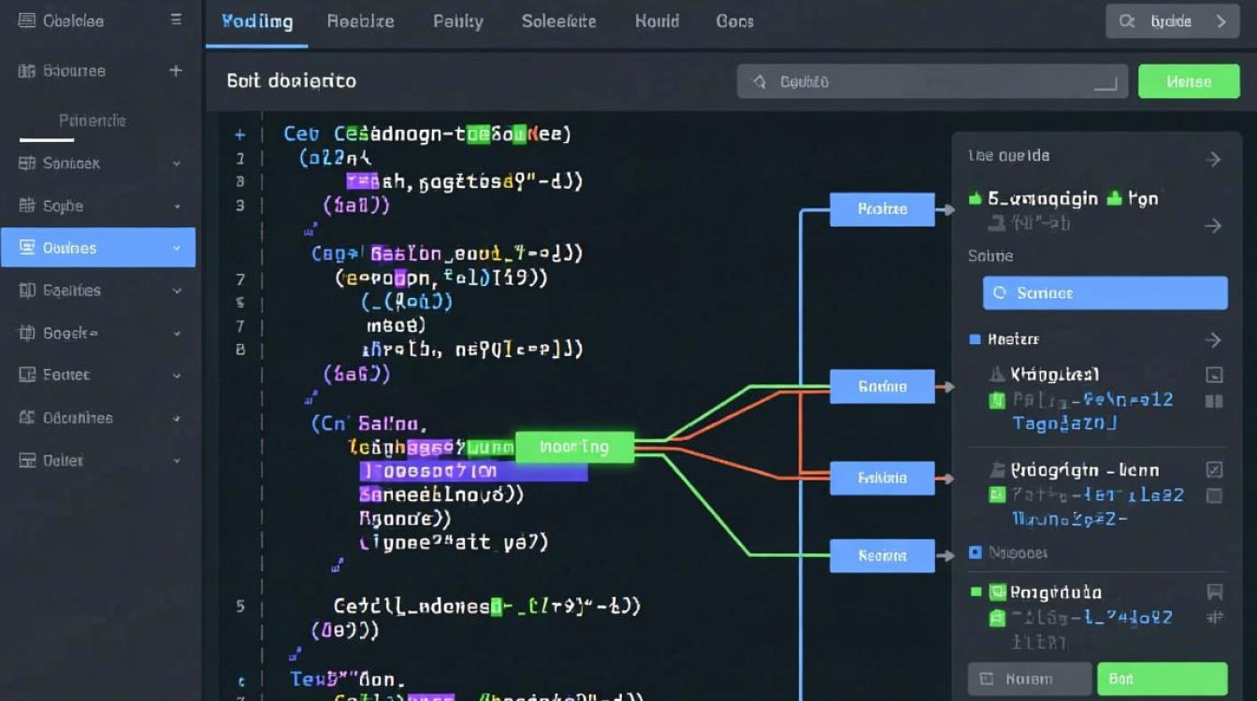The height and width of the screenshot is (701, 1257).
Task: Click the magnifier icon in the top-right search box
Action: (x=1127, y=21)
